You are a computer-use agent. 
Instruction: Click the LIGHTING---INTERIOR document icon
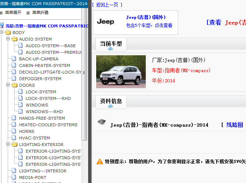point(14,171)
